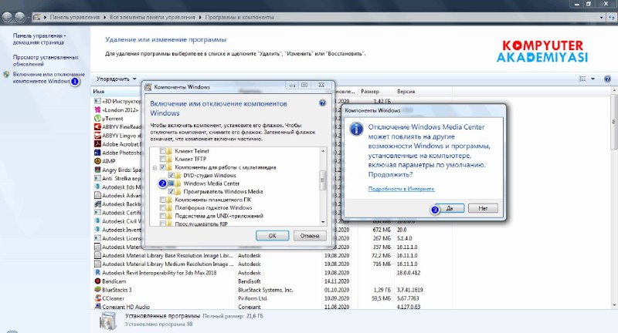Screen dimensions: 618x333
Task: Click the Conexant HD Audio icon
Action: 98,307
